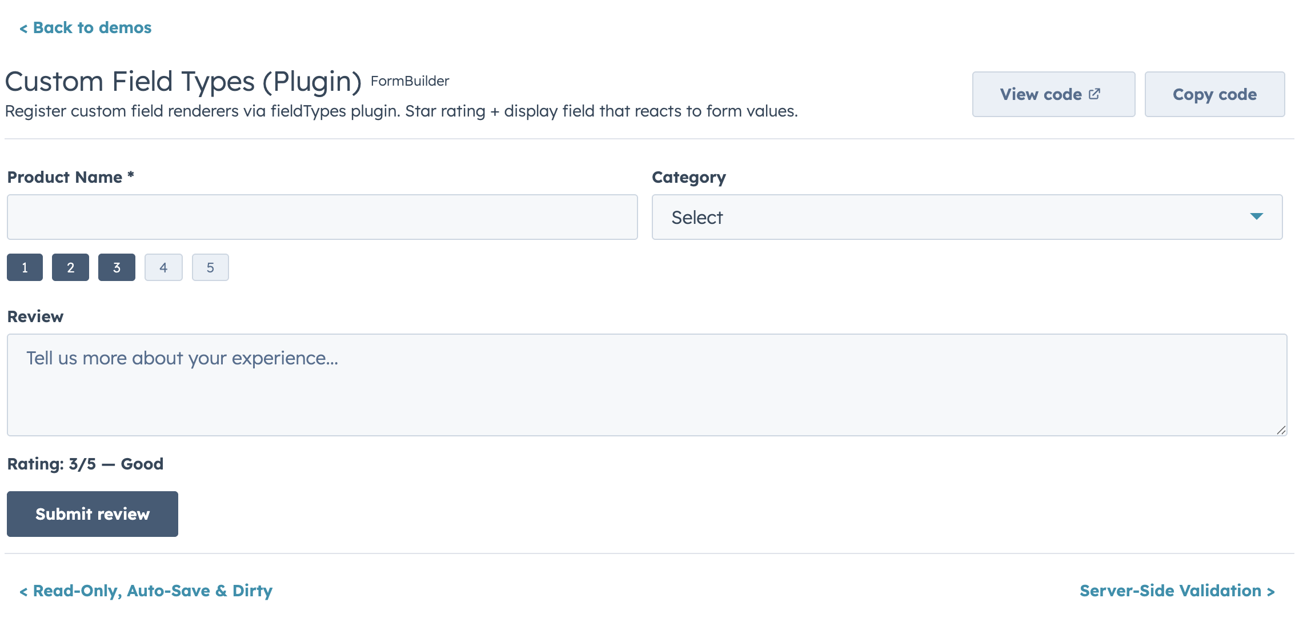Open the Product Name combo box
This screenshot has width=1299, height=618.
click(x=320, y=217)
